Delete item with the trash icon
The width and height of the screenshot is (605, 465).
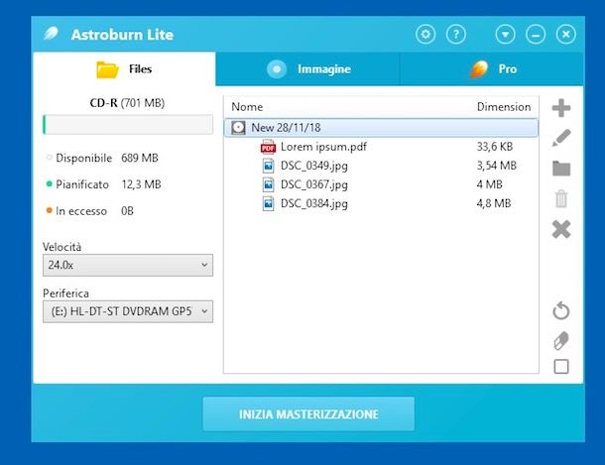[x=561, y=198]
